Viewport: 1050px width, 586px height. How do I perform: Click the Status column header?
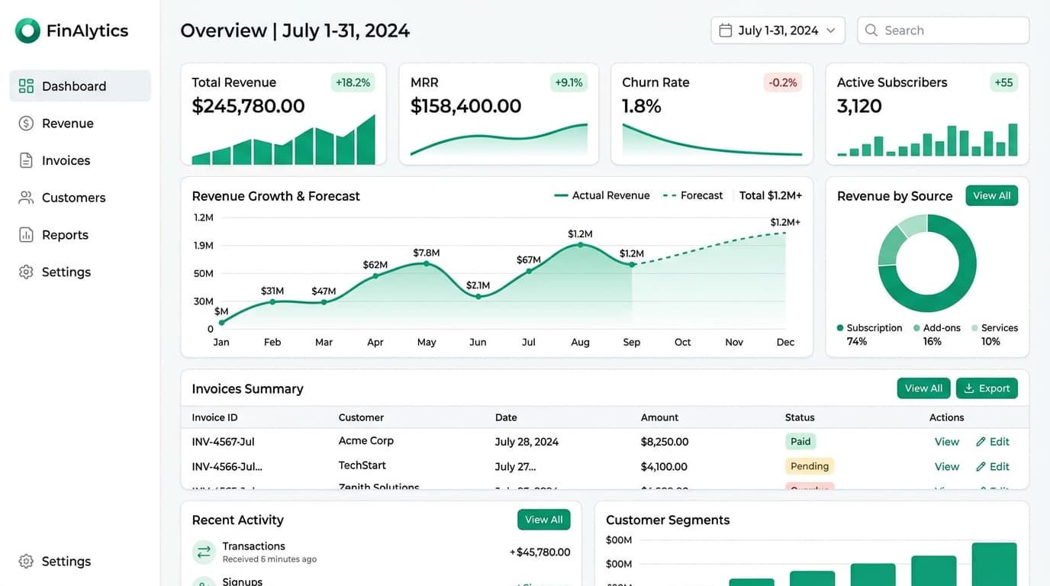coord(800,417)
